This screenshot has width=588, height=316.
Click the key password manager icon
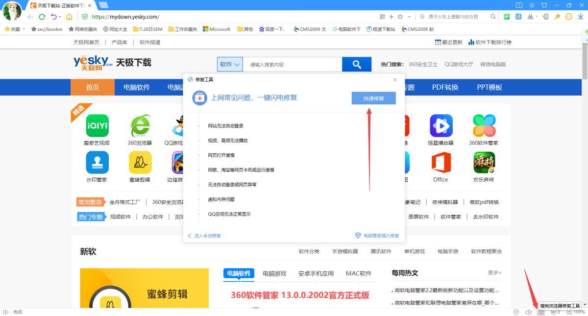(557, 17)
